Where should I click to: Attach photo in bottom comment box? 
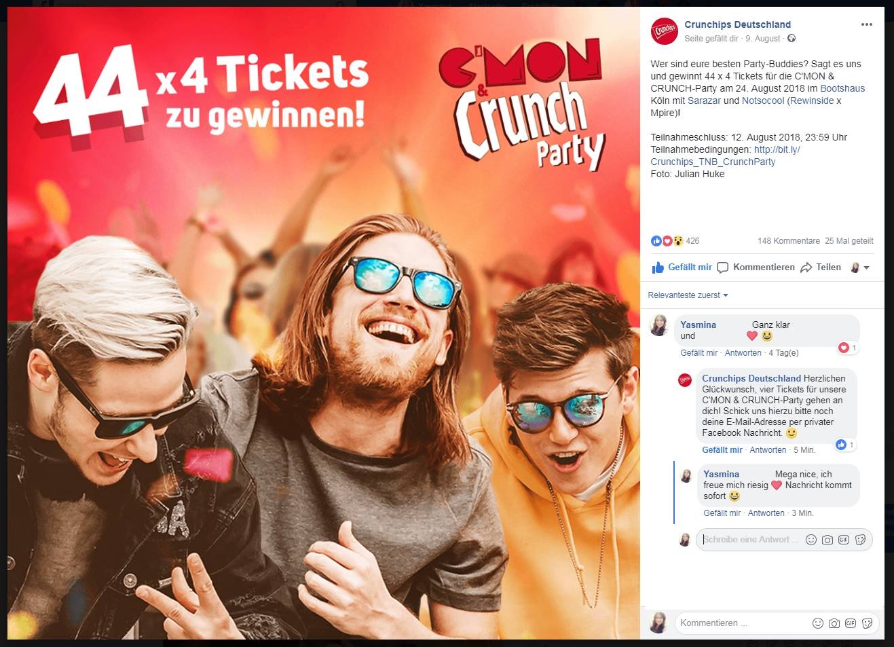pos(834,623)
